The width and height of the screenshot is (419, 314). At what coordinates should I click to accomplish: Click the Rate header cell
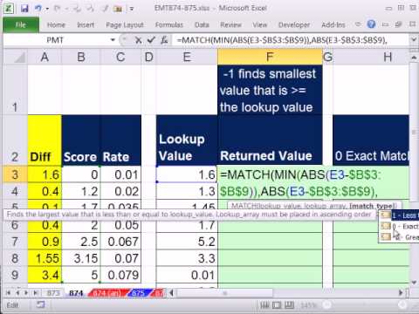click(x=120, y=140)
